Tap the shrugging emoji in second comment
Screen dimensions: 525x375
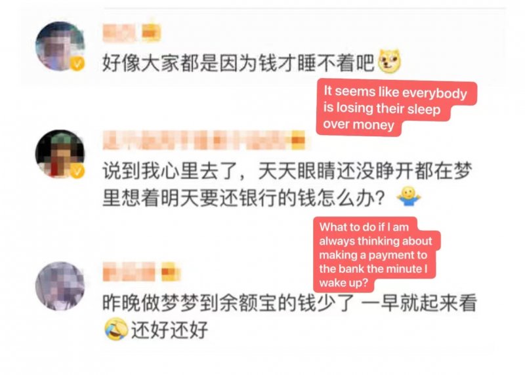[x=408, y=197]
